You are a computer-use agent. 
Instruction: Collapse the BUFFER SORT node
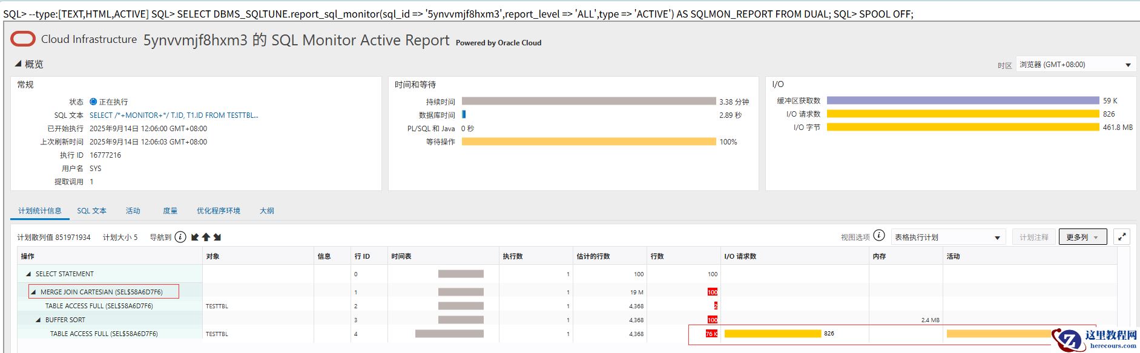(x=38, y=320)
